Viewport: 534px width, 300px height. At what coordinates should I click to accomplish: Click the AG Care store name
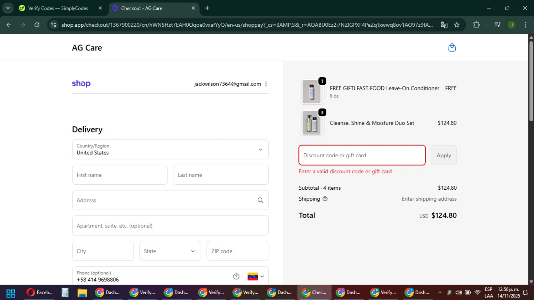(x=87, y=48)
